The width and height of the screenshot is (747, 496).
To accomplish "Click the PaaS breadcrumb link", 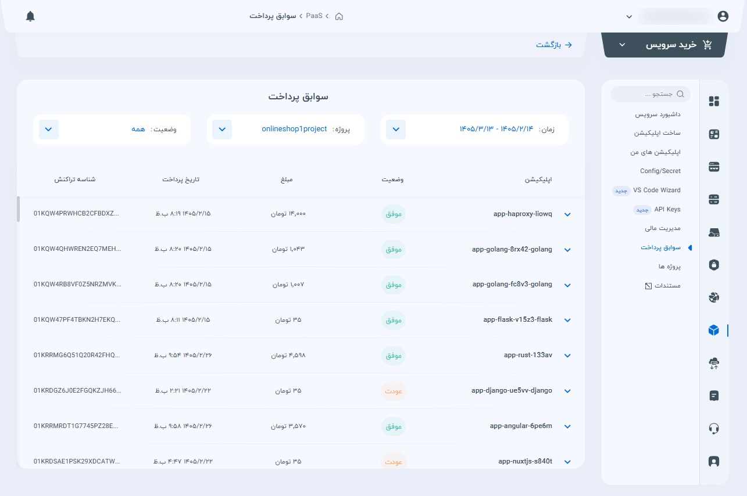I will 314,16.
